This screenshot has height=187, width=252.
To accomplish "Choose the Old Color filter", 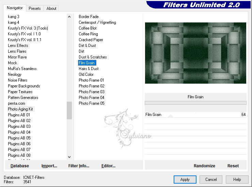I will click(x=86, y=74).
